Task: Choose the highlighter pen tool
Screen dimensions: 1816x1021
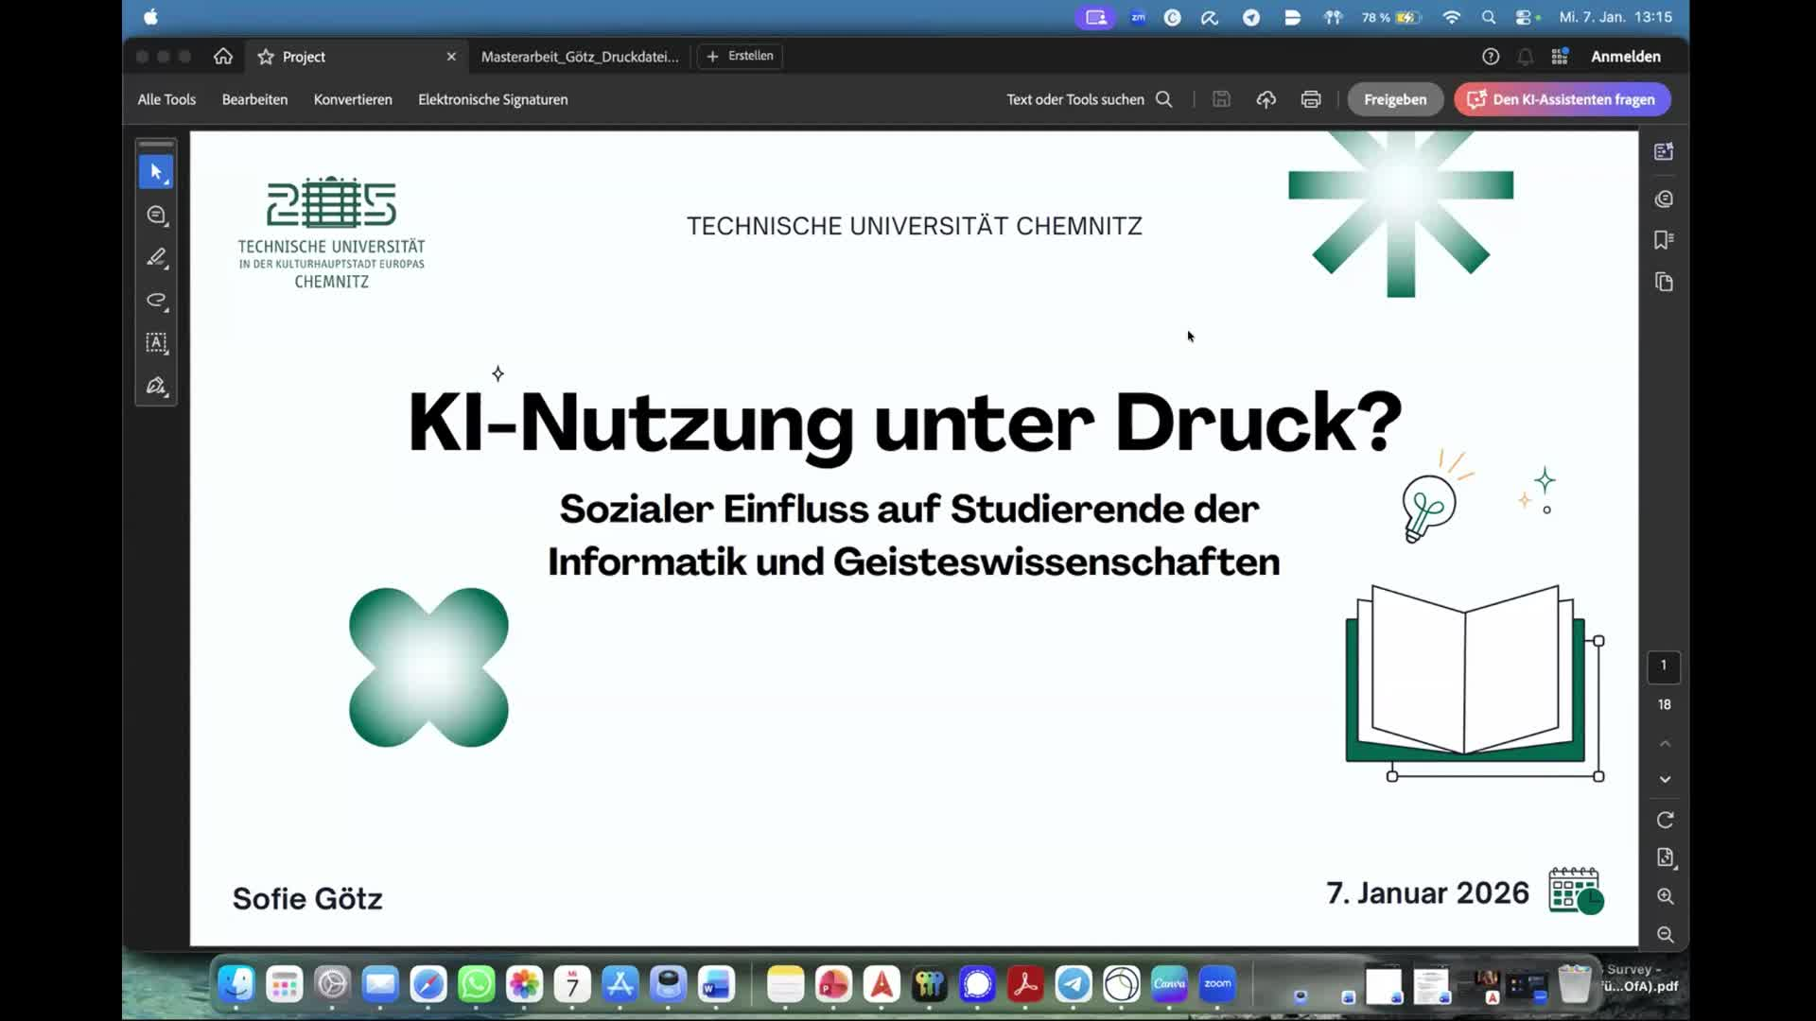Action: [156, 258]
